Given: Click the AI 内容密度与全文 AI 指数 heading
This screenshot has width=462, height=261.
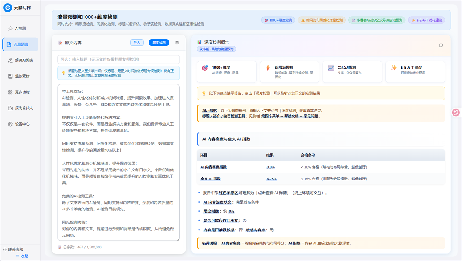Looking at the screenshot, I should [226, 139].
